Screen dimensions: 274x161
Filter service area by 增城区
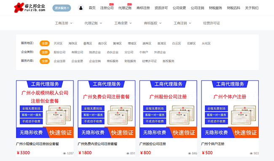pos(132,43)
